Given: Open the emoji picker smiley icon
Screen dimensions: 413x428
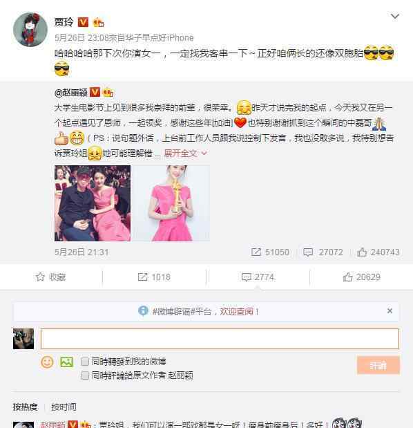Looking at the screenshot, I should 47,362.
